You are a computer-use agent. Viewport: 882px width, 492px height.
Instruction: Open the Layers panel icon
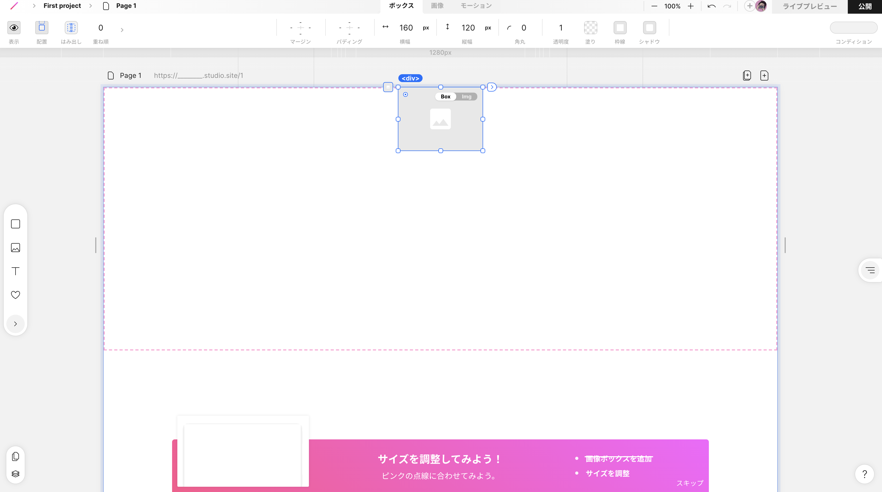point(16,474)
